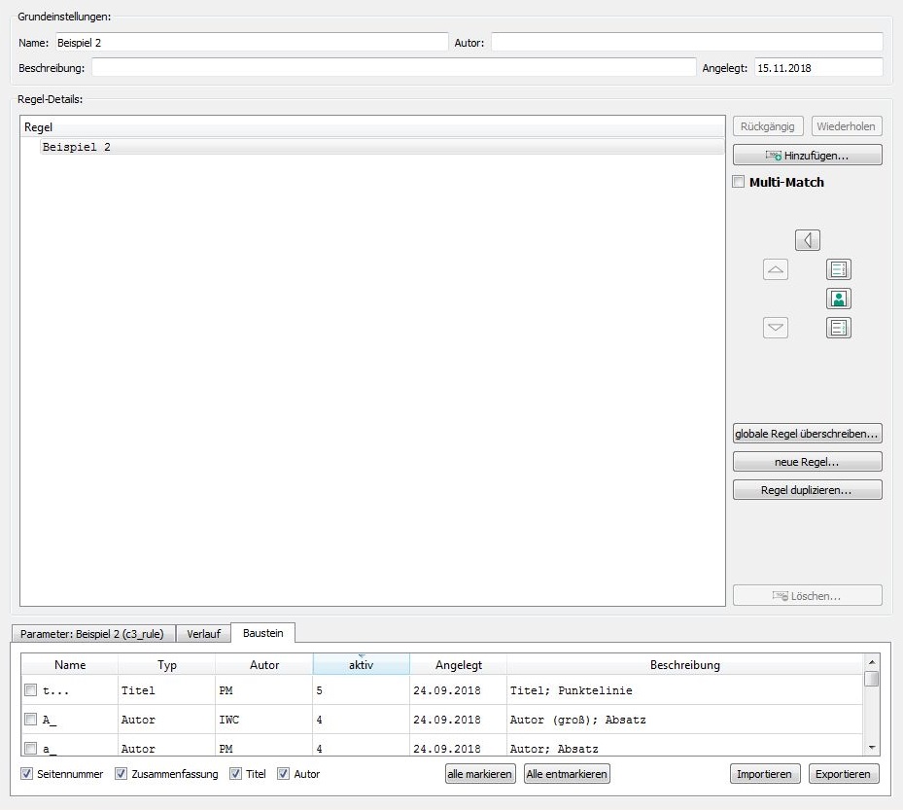Tick the checkbox for the 't...' row
Viewport: 903px width, 810px height.
click(30, 689)
